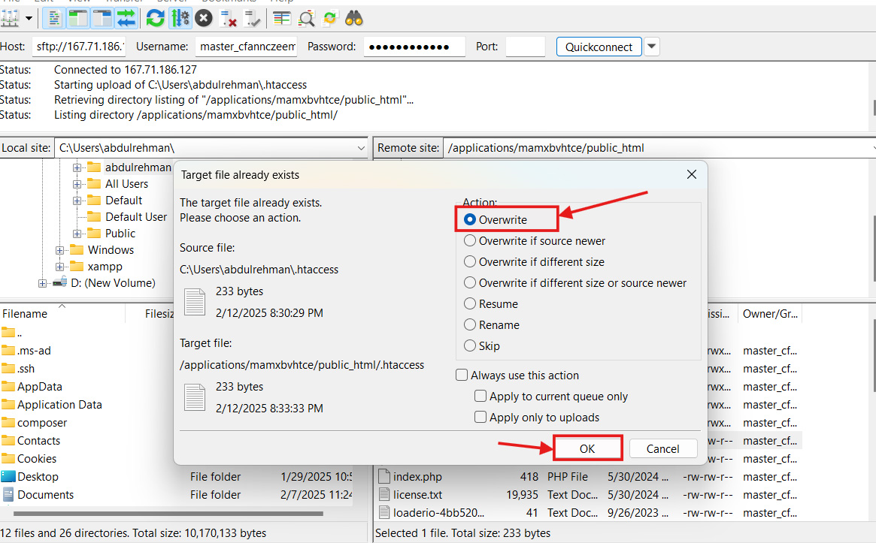Viewport: 876px width, 543px height.
Task: Click OK to confirm overwrite
Action: pos(587,448)
